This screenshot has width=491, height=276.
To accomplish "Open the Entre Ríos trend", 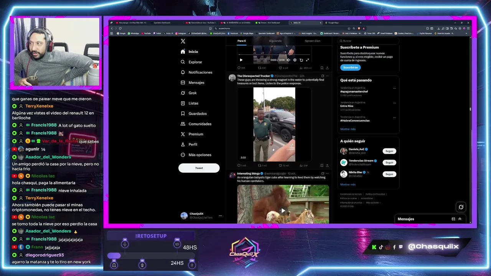I will tap(347, 106).
